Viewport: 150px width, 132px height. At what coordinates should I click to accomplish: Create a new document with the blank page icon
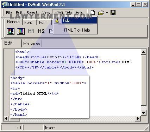(93, 13)
